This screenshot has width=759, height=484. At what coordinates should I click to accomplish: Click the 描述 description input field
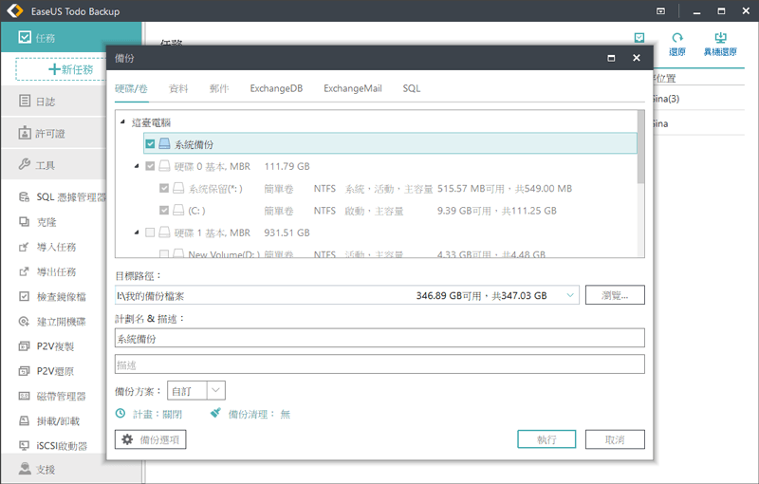click(x=379, y=364)
